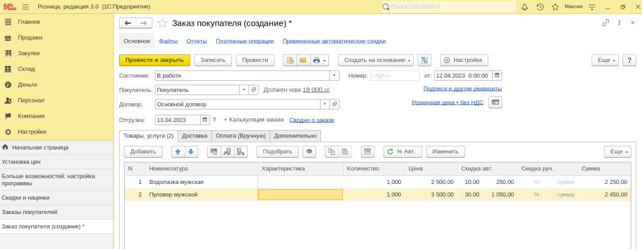Open history clock icon
Image resolution: width=642 pixels, height=249 pixels.
click(x=540, y=7)
